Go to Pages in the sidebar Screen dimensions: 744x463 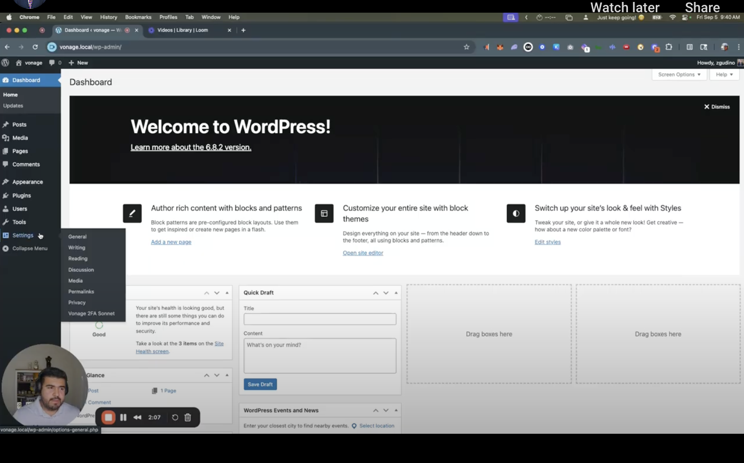20,151
